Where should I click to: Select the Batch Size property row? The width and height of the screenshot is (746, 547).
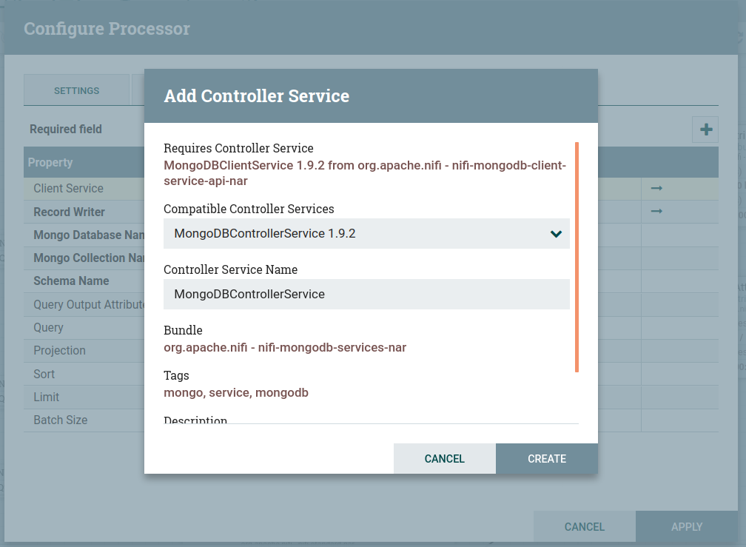tap(61, 420)
